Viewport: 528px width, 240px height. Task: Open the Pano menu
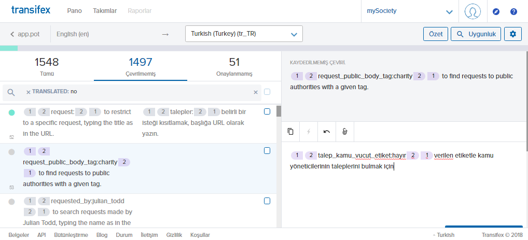pyautogui.click(x=74, y=11)
